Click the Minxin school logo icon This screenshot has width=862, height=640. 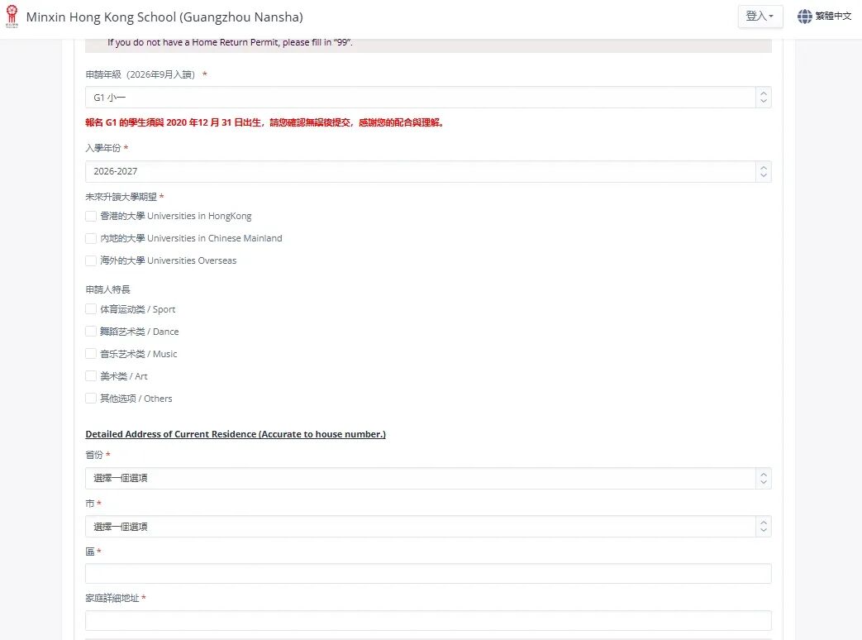[x=12, y=17]
